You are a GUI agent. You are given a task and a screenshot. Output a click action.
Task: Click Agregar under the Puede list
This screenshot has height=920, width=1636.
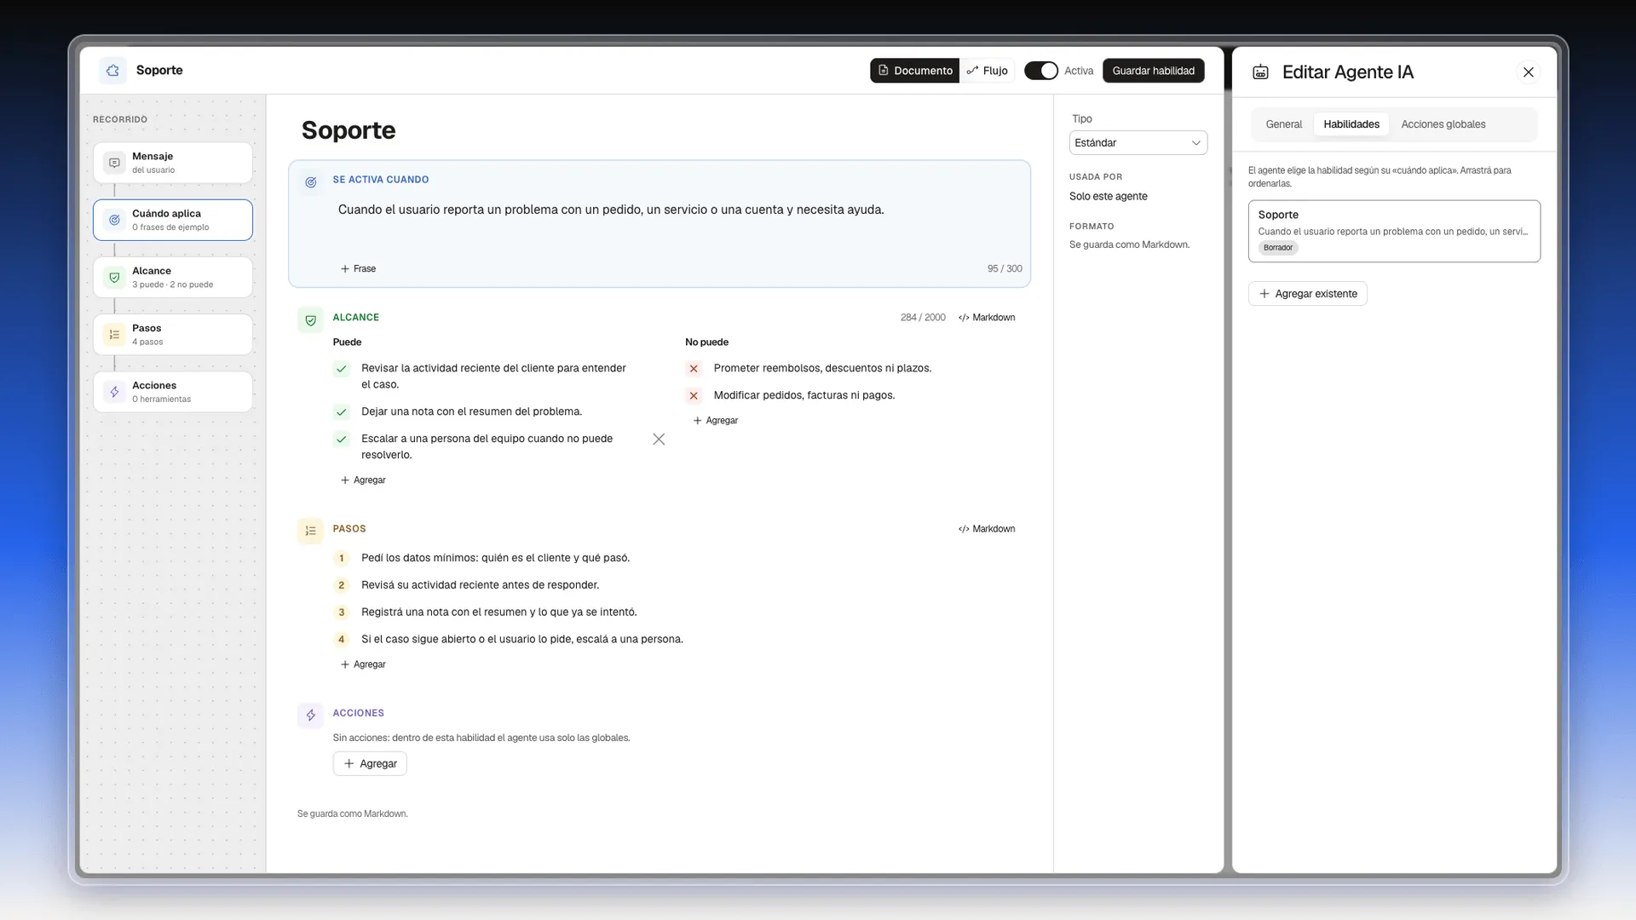pos(363,480)
